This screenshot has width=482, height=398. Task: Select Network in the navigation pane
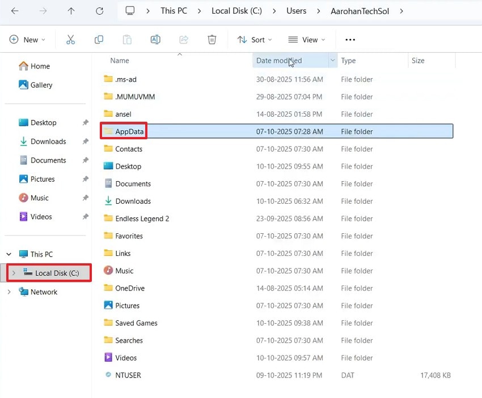[x=43, y=292]
